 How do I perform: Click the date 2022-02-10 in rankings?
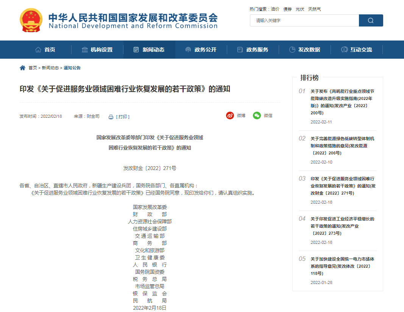tap(321, 162)
